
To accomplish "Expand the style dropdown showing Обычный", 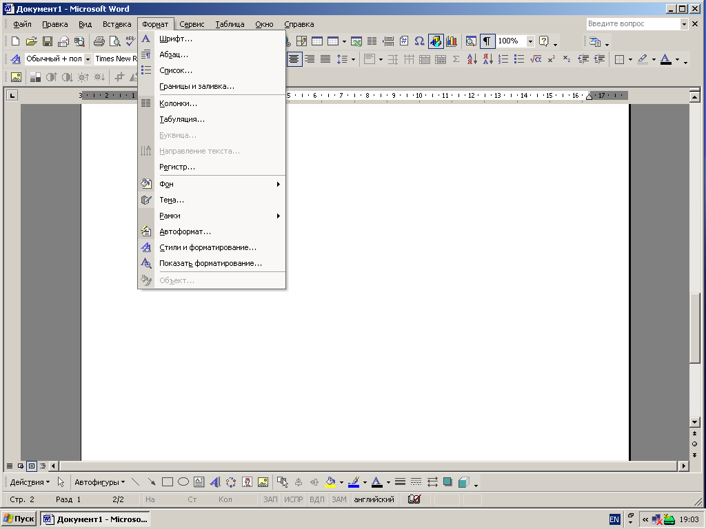I will pos(88,59).
